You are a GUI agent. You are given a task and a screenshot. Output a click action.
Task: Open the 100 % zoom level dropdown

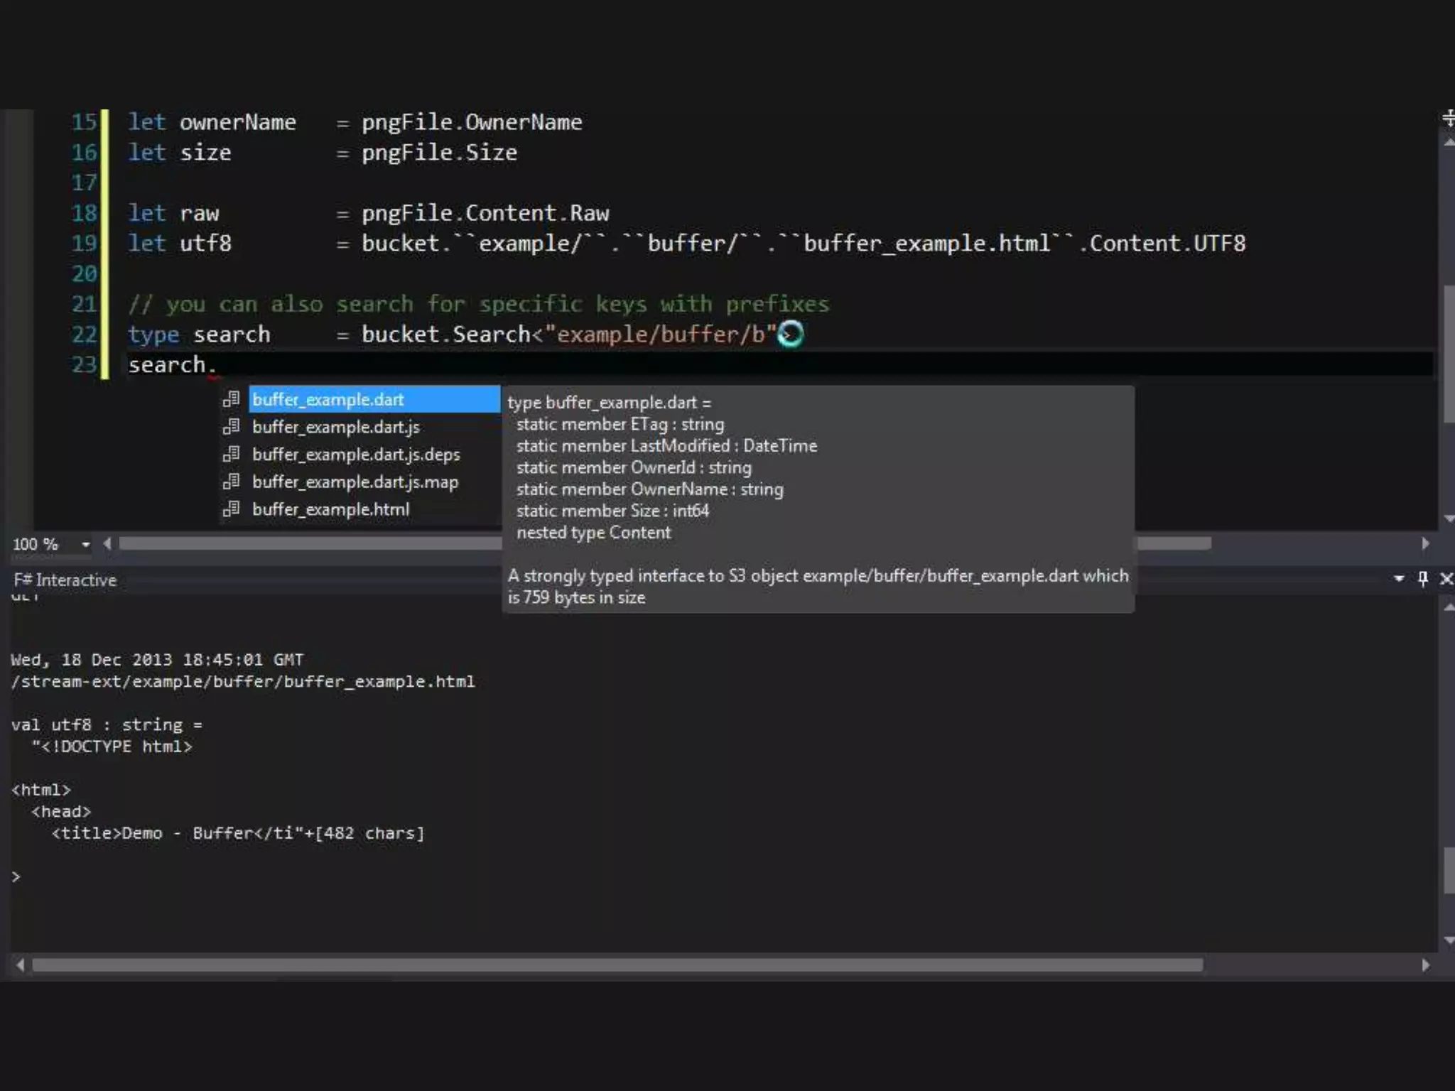(85, 545)
